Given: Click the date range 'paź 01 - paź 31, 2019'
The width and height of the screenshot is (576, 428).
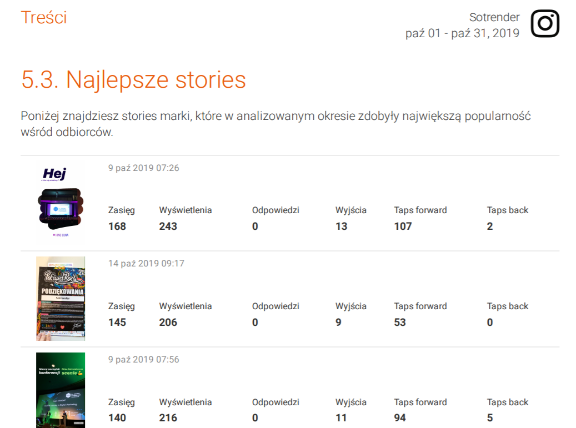Looking at the screenshot, I should (x=462, y=33).
